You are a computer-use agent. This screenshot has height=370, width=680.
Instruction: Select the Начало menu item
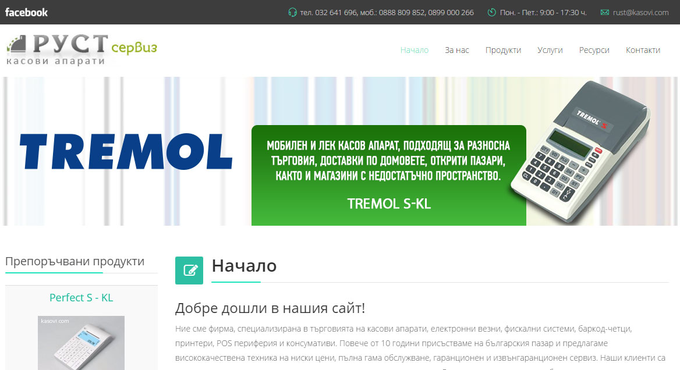pyautogui.click(x=414, y=50)
